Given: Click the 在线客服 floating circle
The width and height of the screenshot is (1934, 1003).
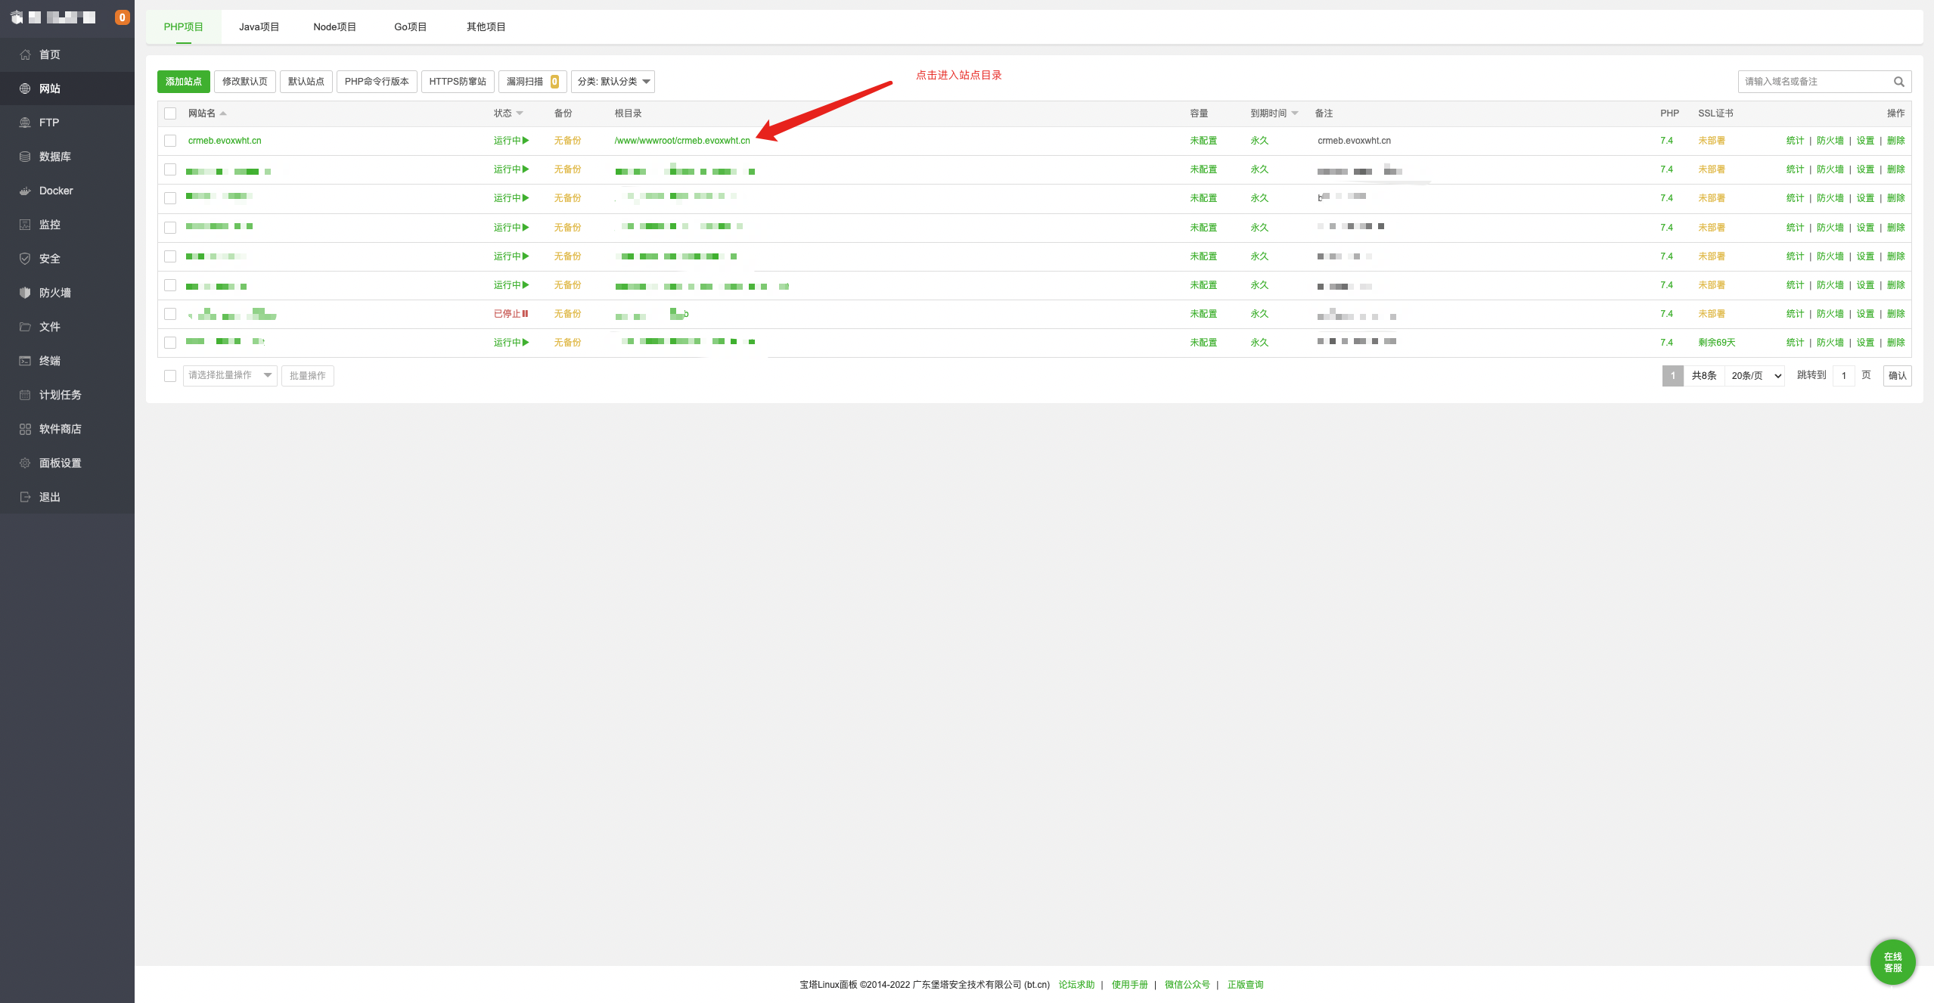Looking at the screenshot, I should [x=1892, y=961].
